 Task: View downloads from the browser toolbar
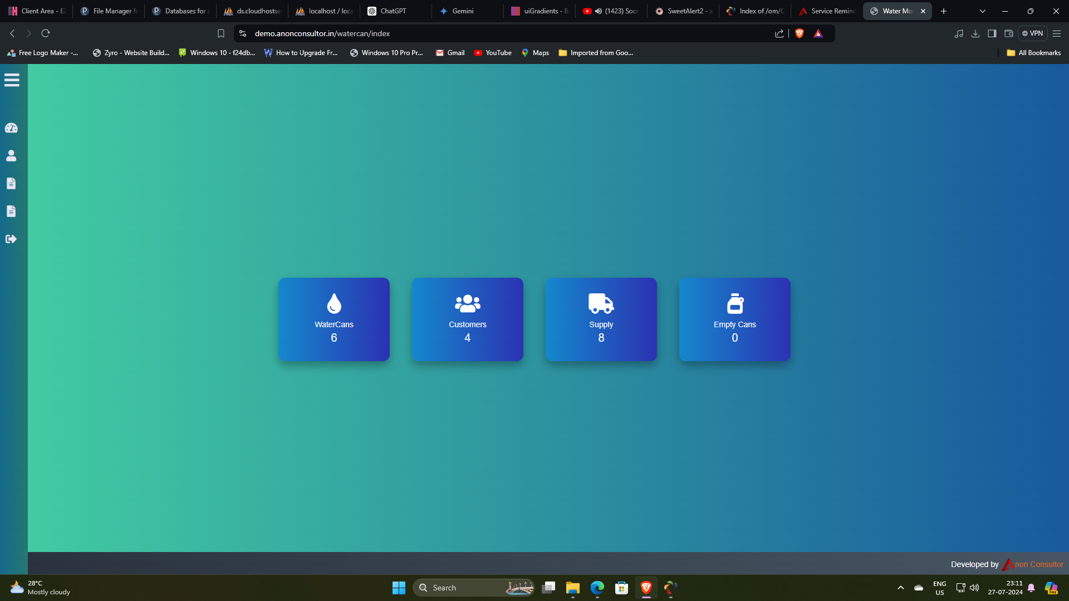(x=975, y=33)
